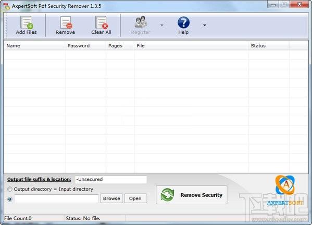Viewport: 312px width, 225px height.
Task: Click the -Unsecured suffix text field
Action: 111,180
